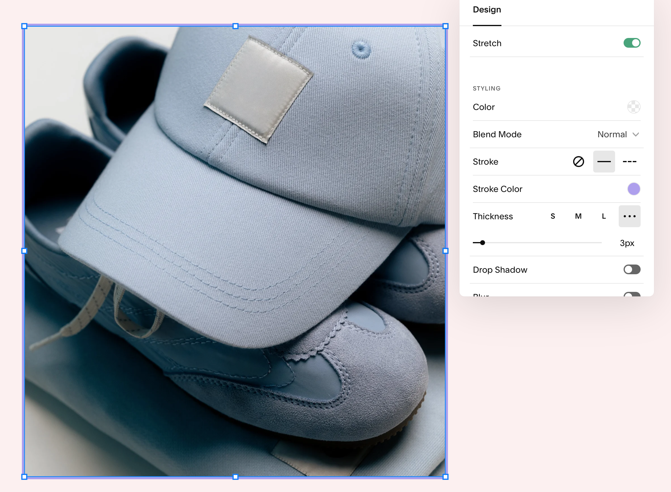Turn off the Stretch toggle
The height and width of the screenshot is (492, 671).
[x=632, y=43]
